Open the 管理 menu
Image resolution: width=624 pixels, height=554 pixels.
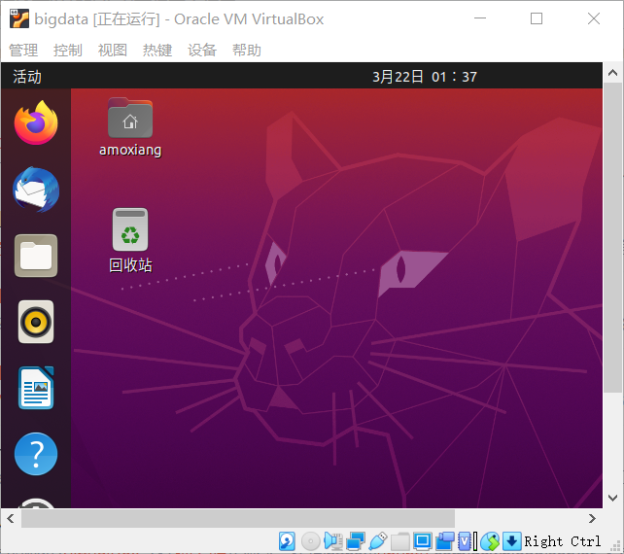click(23, 51)
